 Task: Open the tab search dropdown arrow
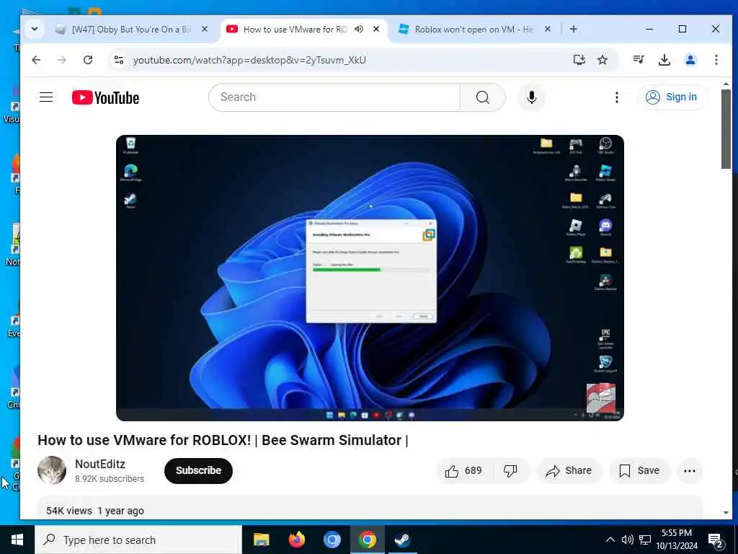click(x=35, y=29)
